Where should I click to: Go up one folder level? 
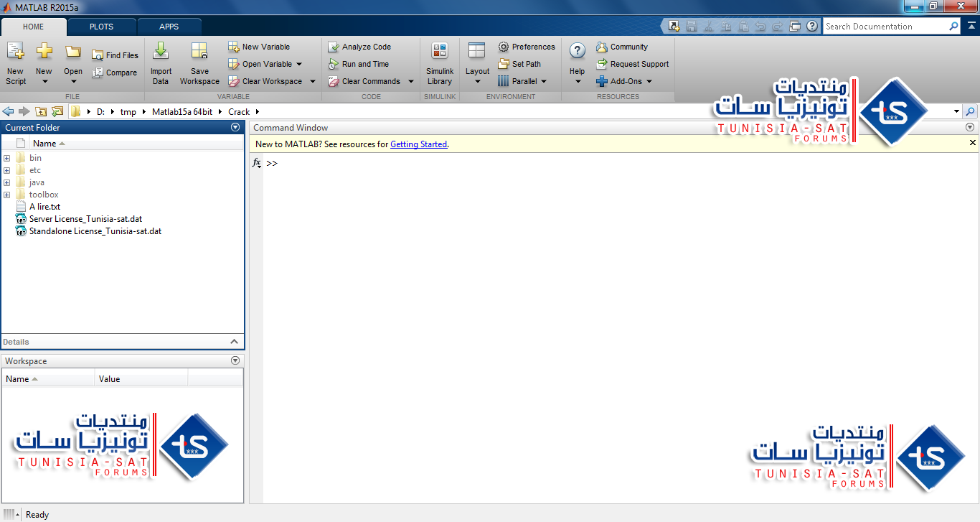click(41, 111)
